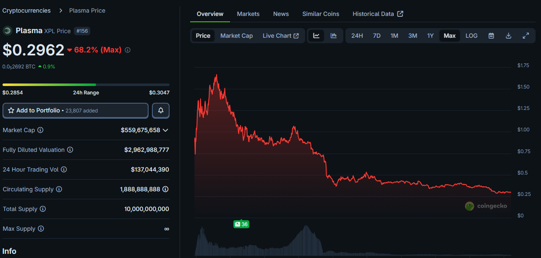Open the news marker labeled 36
The height and width of the screenshot is (258, 541).
tap(241, 224)
